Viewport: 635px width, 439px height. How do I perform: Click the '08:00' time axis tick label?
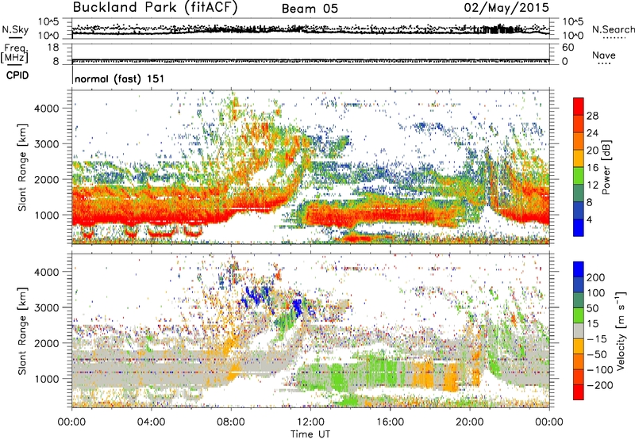tap(231, 422)
